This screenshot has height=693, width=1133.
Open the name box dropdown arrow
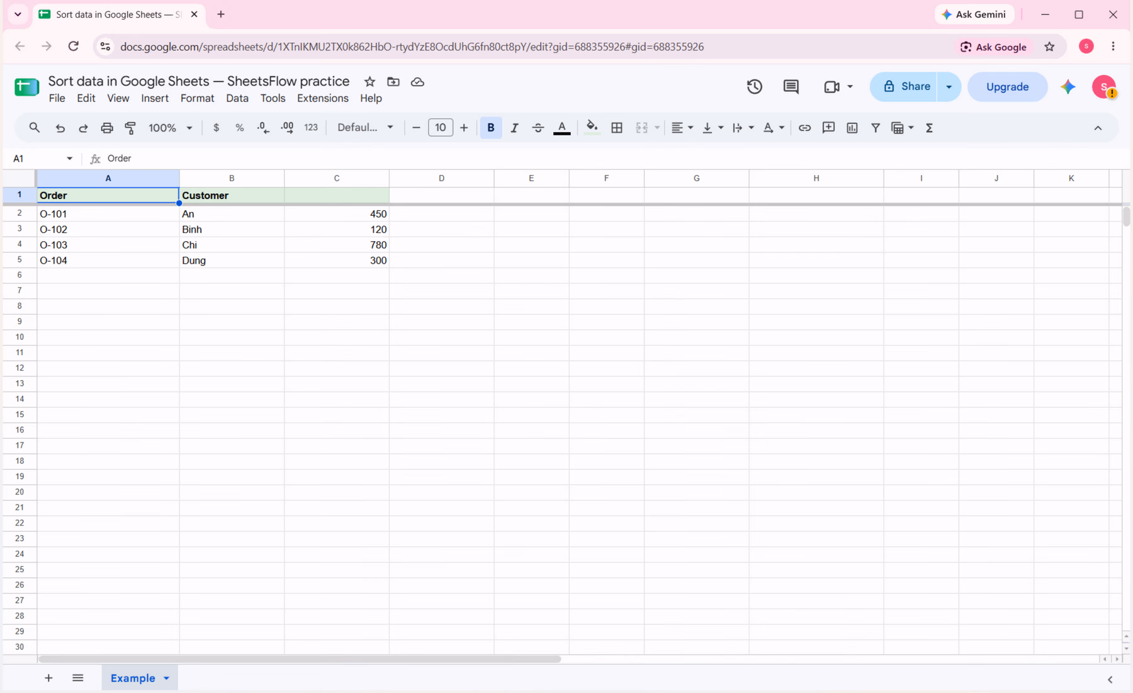pos(69,159)
